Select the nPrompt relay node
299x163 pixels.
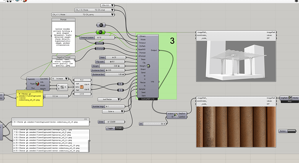click(100, 49)
